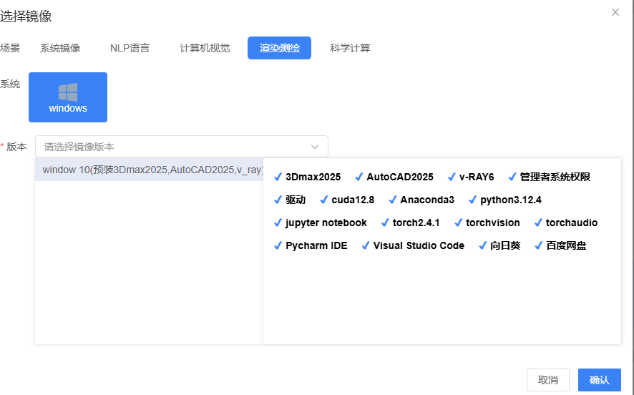
Task: Open the NLP语言 tab
Action: [130, 48]
